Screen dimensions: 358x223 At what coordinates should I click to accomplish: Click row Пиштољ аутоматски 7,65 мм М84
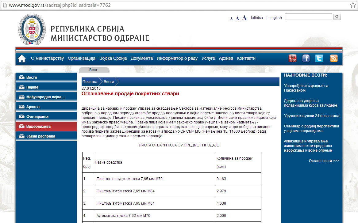tap(125, 191)
